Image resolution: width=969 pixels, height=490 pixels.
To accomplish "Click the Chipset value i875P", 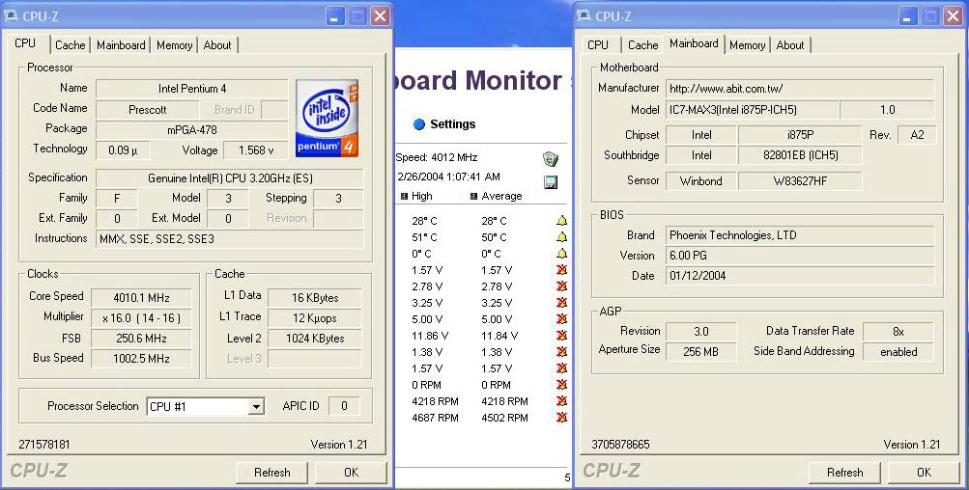I will point(800,134).
